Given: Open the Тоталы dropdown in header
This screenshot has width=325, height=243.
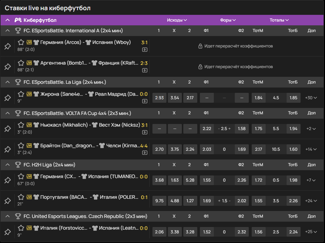Looking at the screenshot, I should (279, 20).
